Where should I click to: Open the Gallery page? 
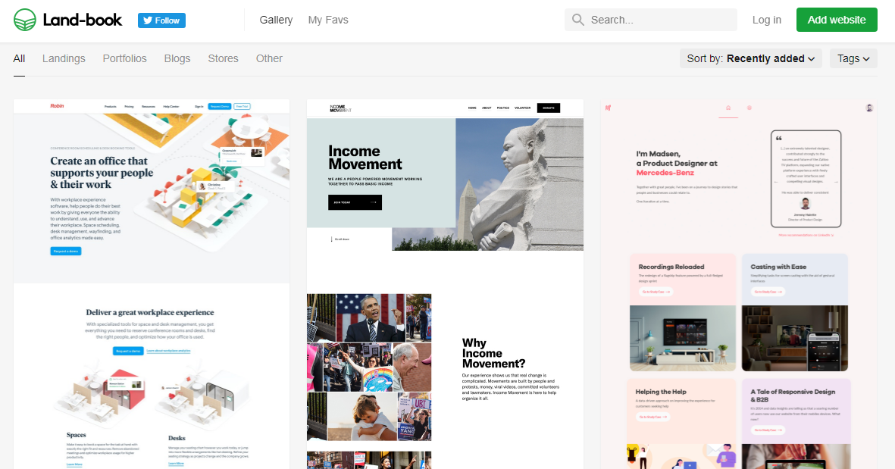276,20
